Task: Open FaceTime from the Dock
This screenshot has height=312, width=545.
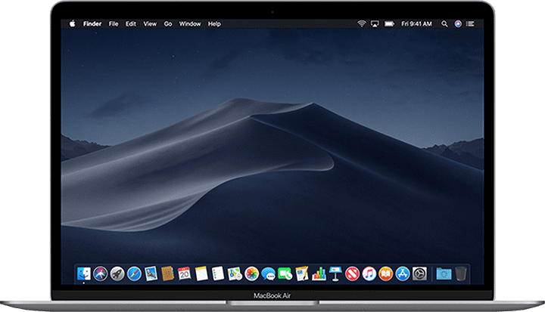Action: point(285,273)
